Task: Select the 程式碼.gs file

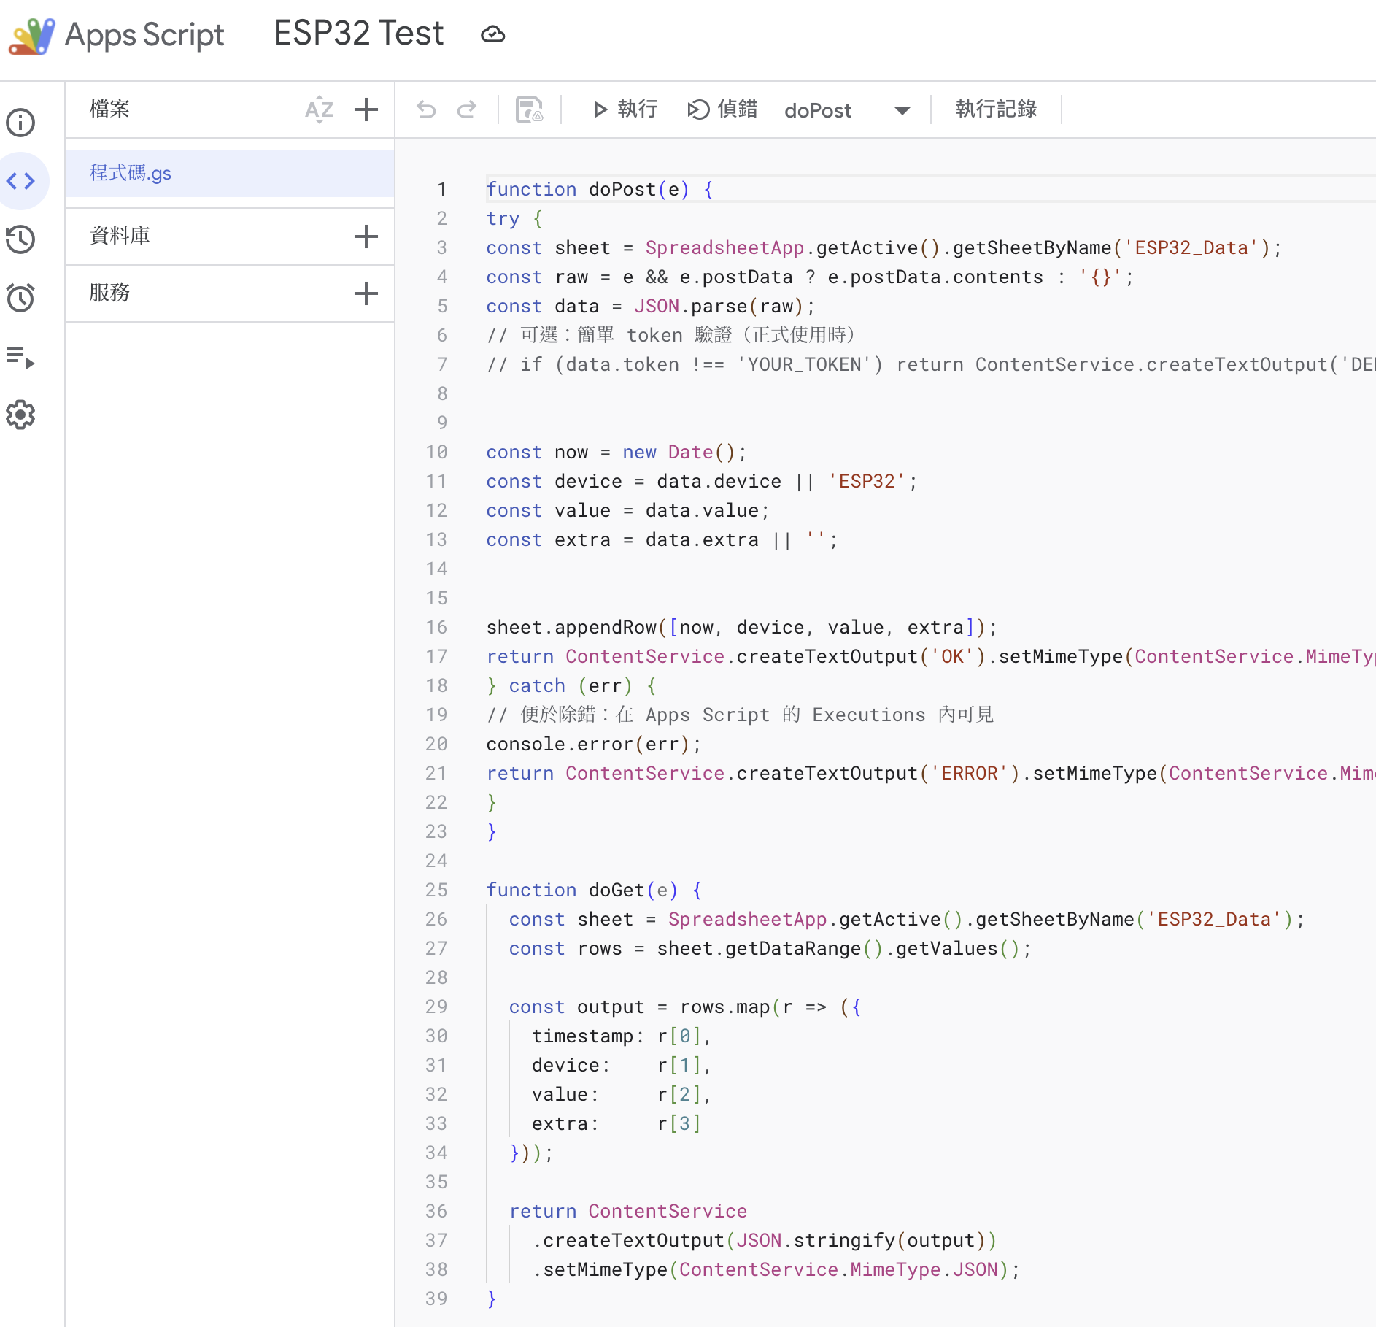Action: click(x=131, y=173)
